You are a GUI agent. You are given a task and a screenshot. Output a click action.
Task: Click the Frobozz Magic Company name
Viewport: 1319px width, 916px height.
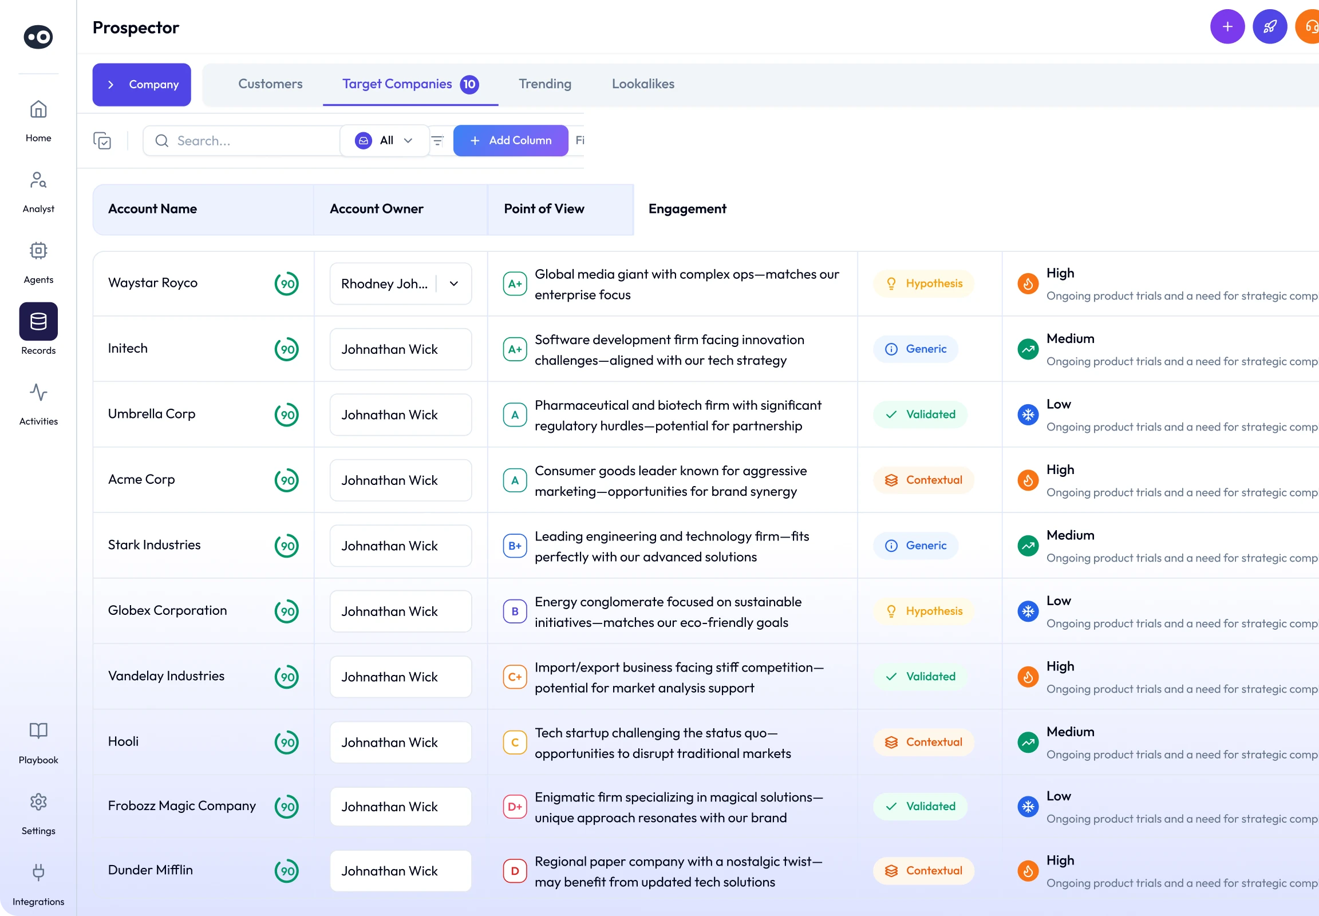point(182,806)
